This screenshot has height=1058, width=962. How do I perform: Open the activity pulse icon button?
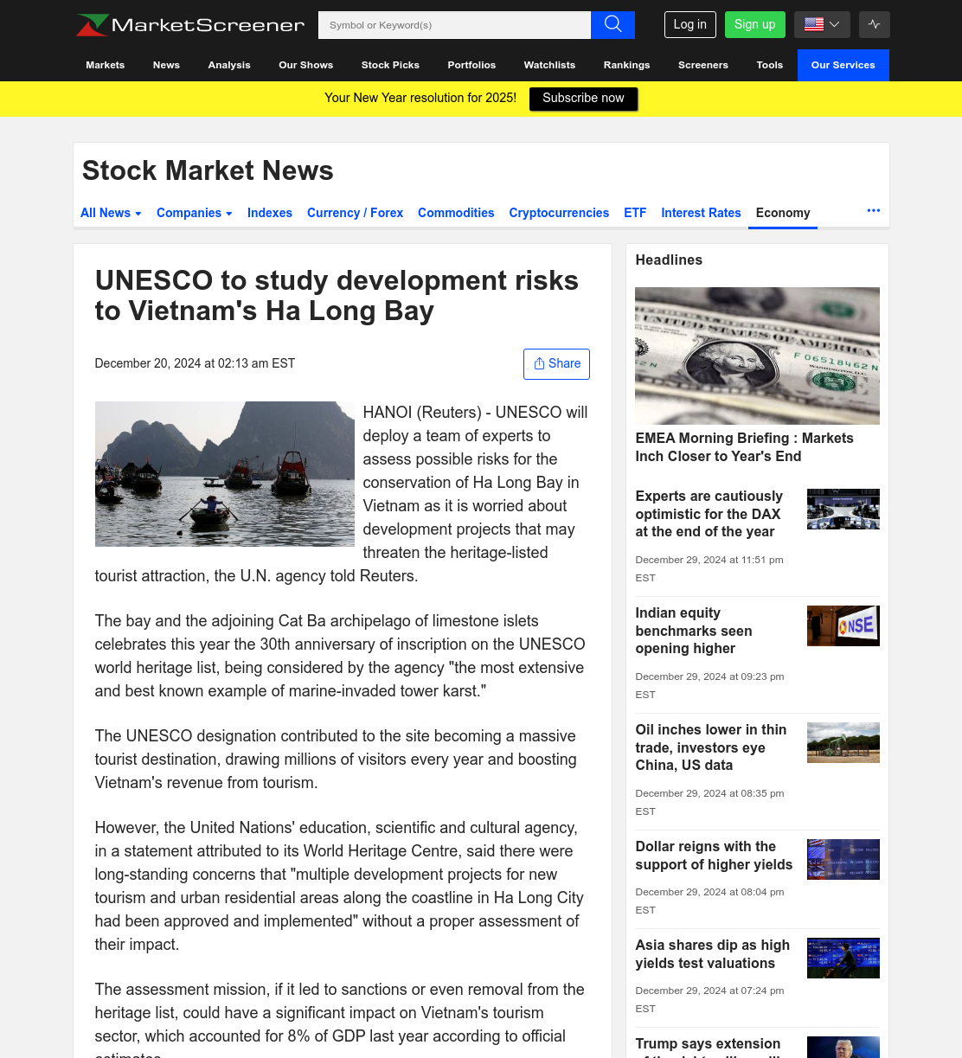(x=874, y=24)
